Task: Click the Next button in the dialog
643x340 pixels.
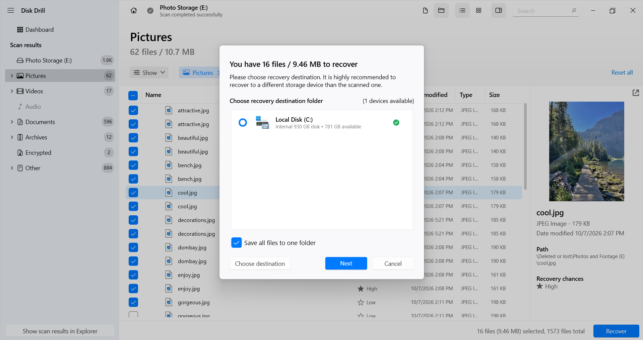Action: pyautogui.click(x=346, y=263)
